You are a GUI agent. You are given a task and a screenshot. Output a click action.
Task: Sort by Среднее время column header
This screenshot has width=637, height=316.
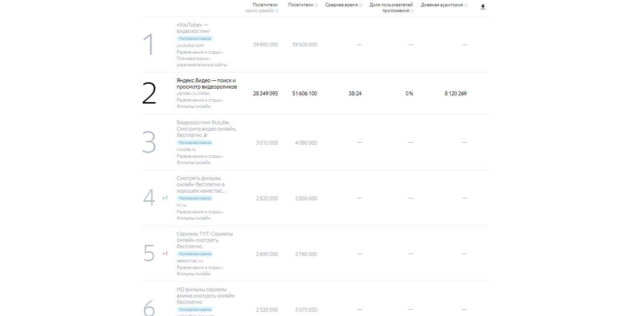click(x=341, y=5)
